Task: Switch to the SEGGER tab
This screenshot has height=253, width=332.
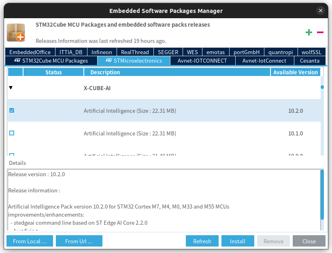Action: (x=168, y=52)
